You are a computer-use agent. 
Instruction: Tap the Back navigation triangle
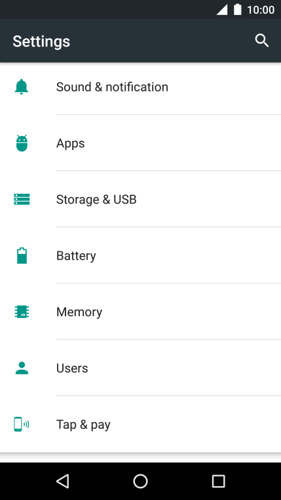coord(63,481)
